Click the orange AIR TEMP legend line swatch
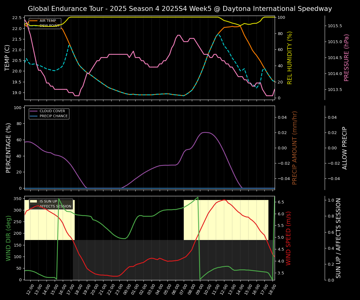This screenshot has height=300, width=360. click(x=34, y=21)
